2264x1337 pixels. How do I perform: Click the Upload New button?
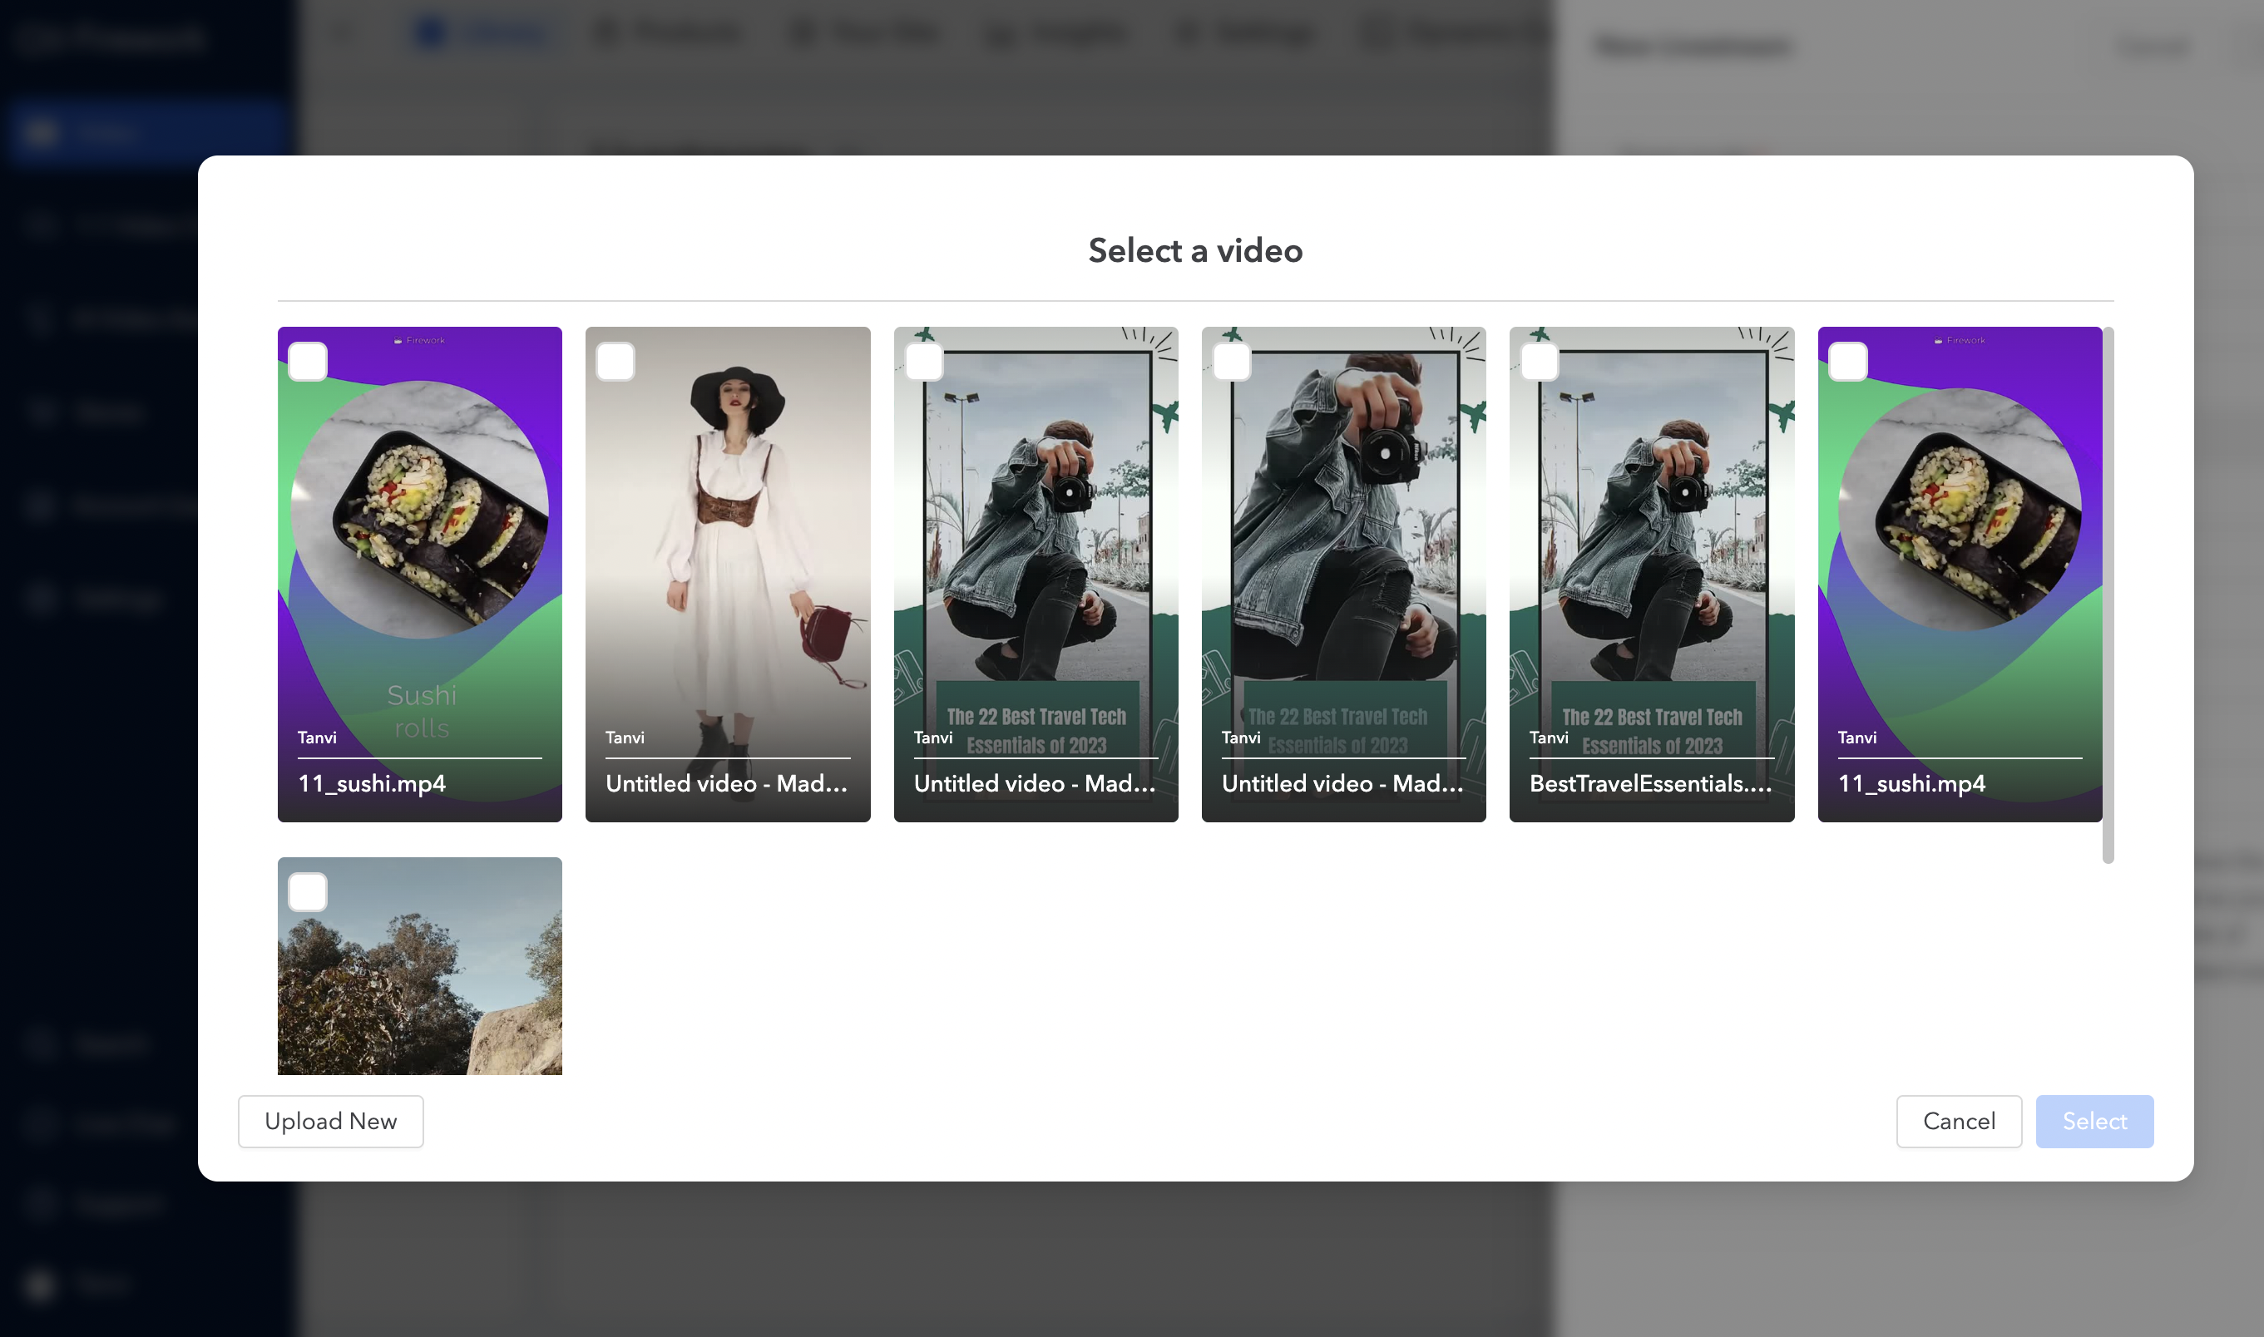click(x=331, y=1121)
